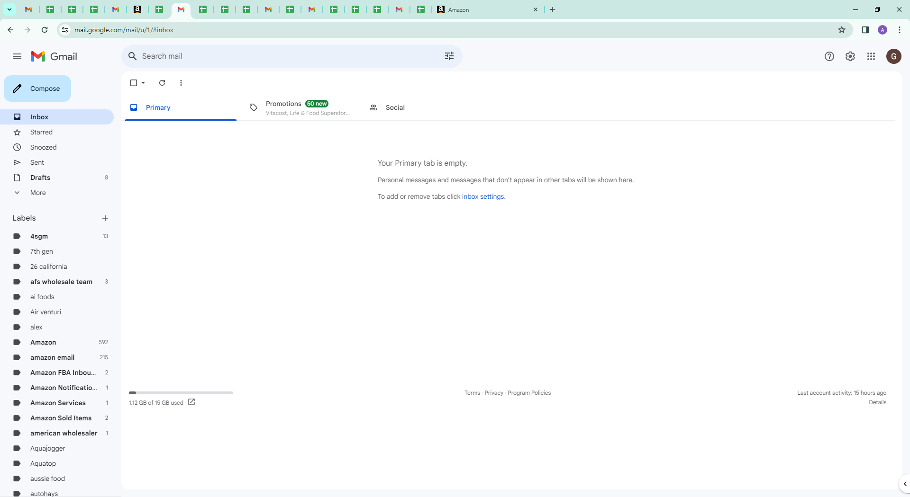Open select options dropdown arrow
The image size is (910, 497).
143,83
